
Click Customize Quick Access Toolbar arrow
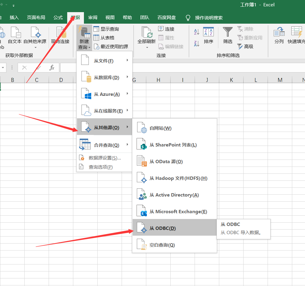point(13,5)
